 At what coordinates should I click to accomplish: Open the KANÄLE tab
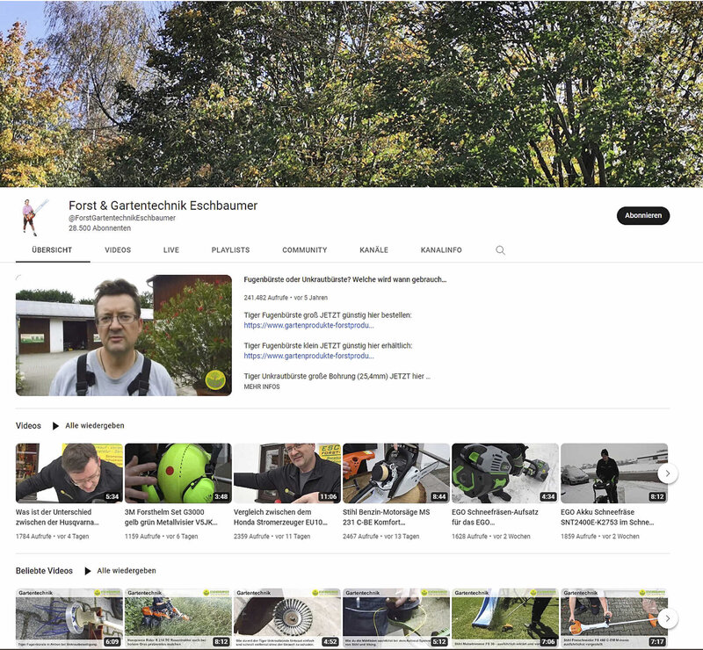pos(374,250)
